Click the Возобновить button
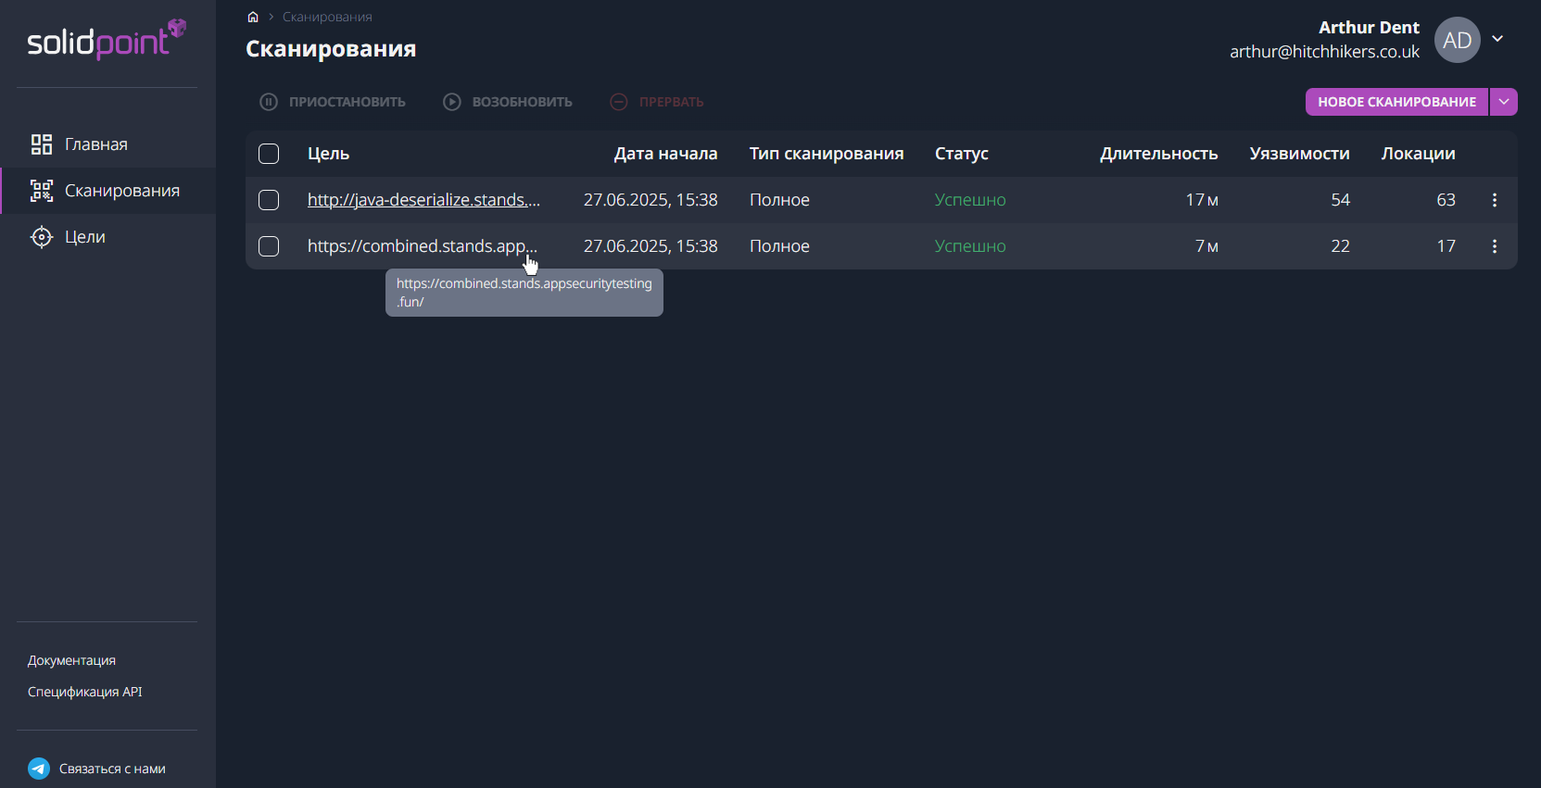The image size is (1541, 788). pos(508,102)
